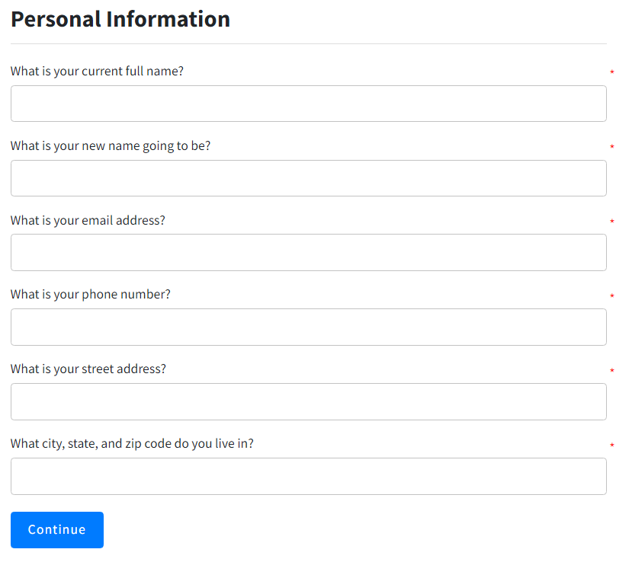Click the 'What is your street address?' label
This screenshot has height=562, width=632.
point(88,369)
